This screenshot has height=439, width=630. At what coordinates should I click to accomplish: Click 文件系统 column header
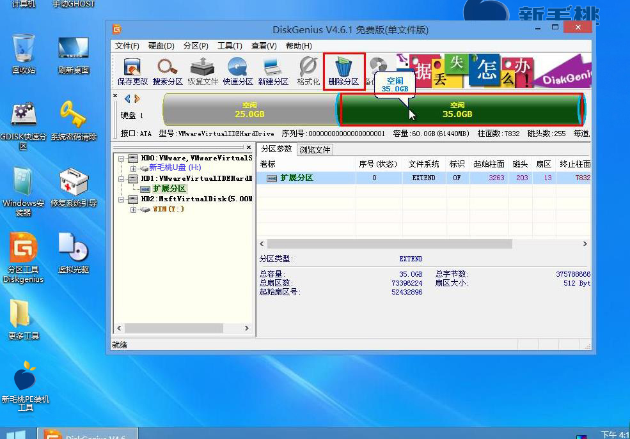(x=424, y=164)
